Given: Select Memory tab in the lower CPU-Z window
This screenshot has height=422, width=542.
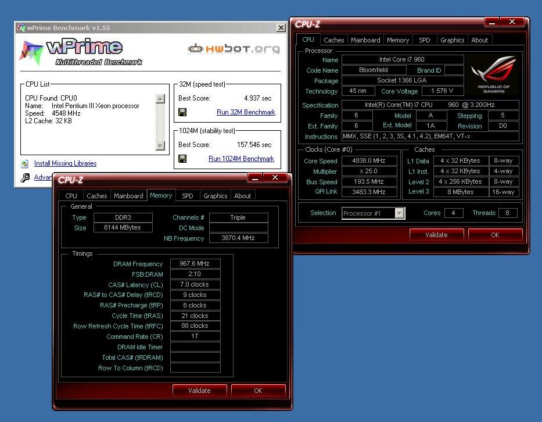Looking at the screenshot, I should coord(161,195).
